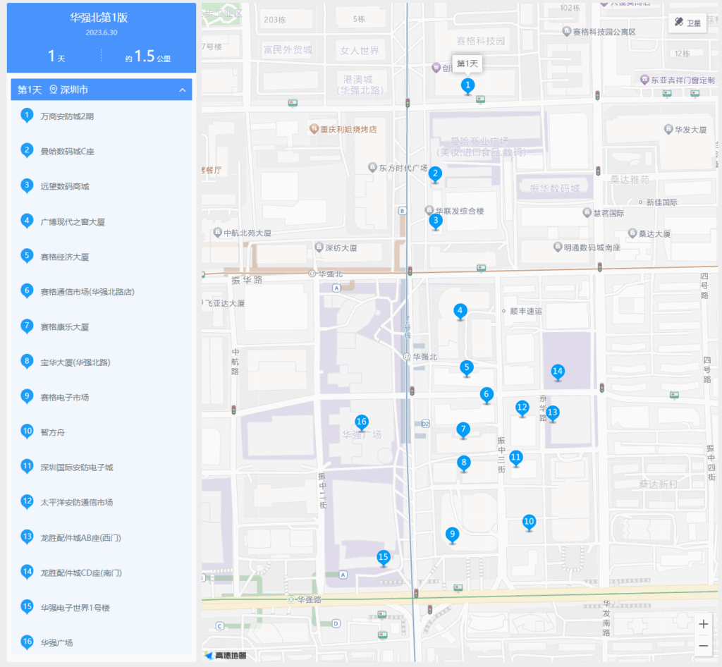Click map pin number 6
The height and width of the screenshot is (667, 722).
[x=487, y=395]
